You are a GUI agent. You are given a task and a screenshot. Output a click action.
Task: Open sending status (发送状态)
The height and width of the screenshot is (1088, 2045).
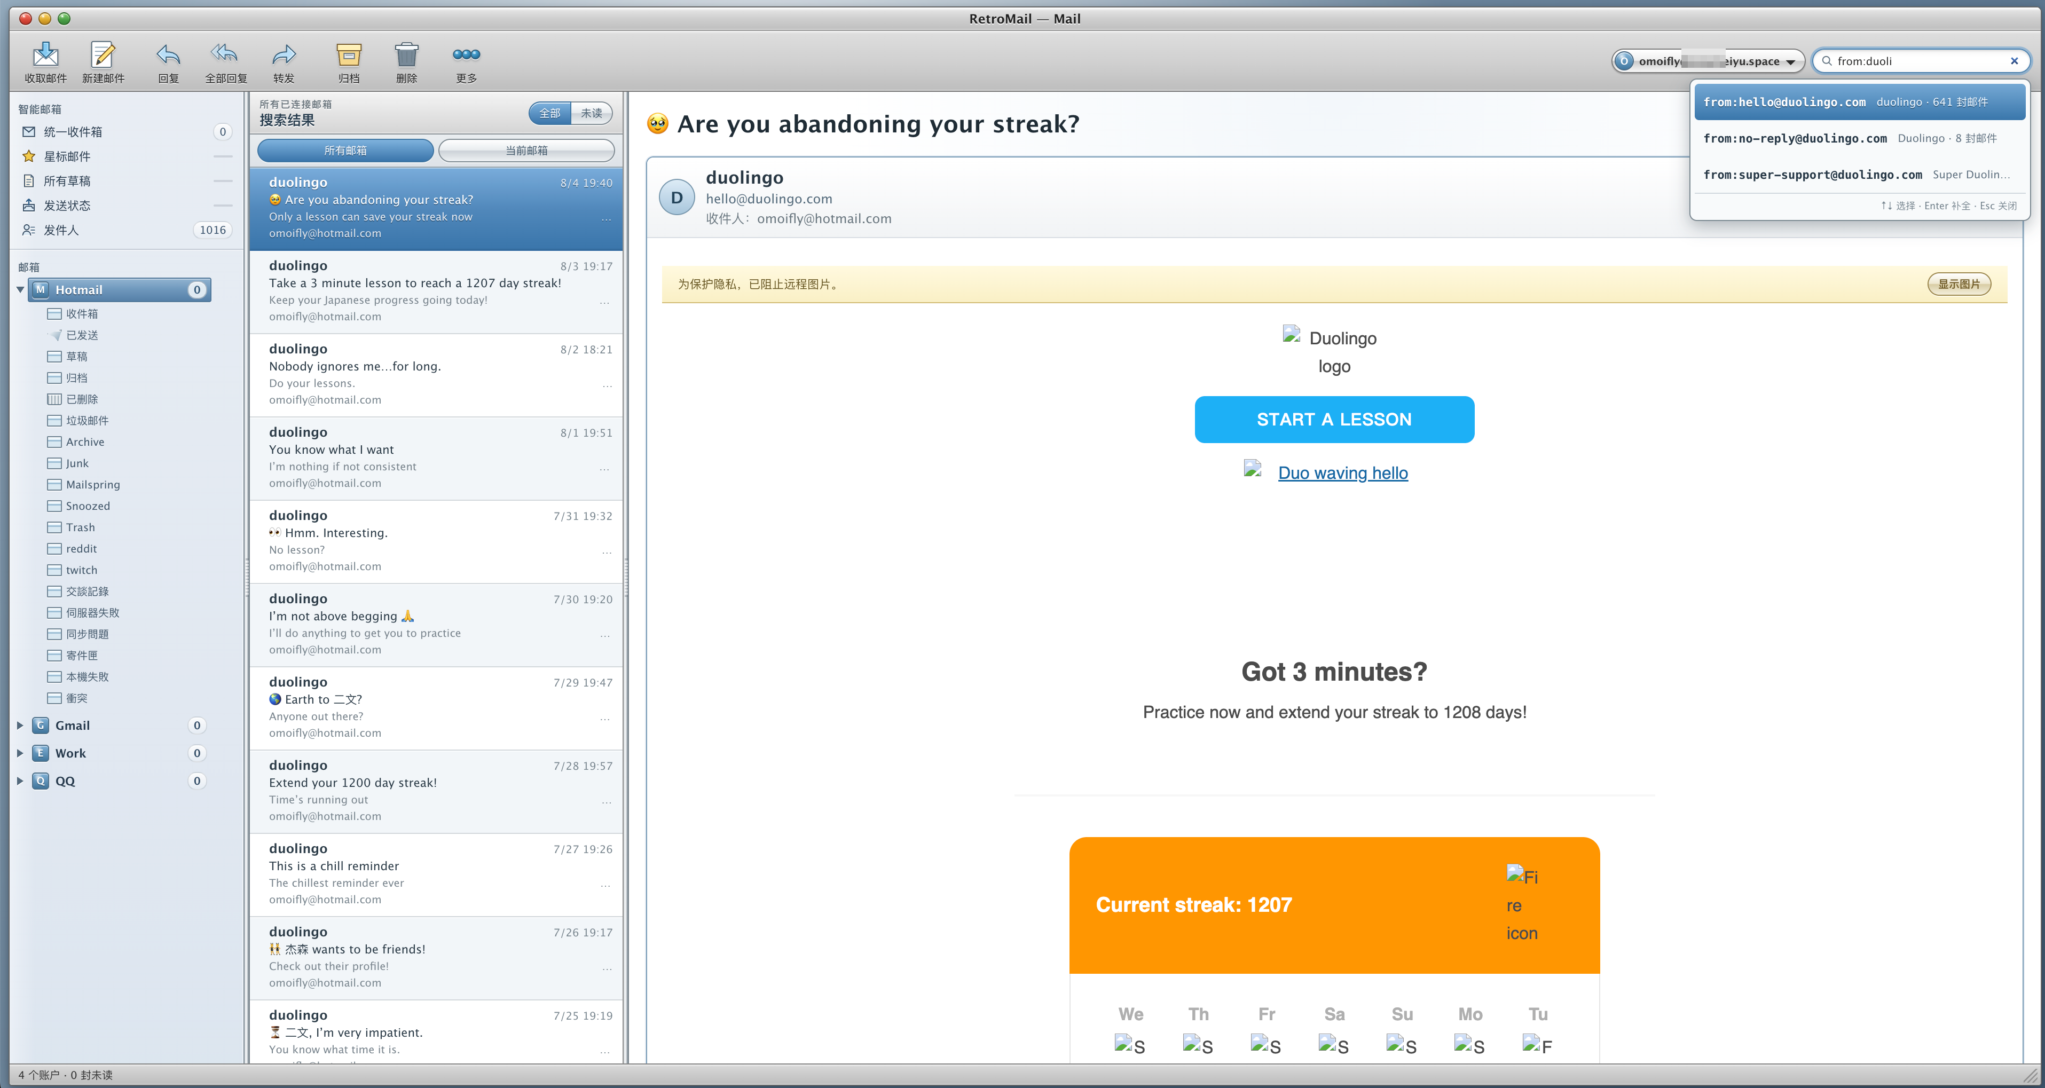127,206
